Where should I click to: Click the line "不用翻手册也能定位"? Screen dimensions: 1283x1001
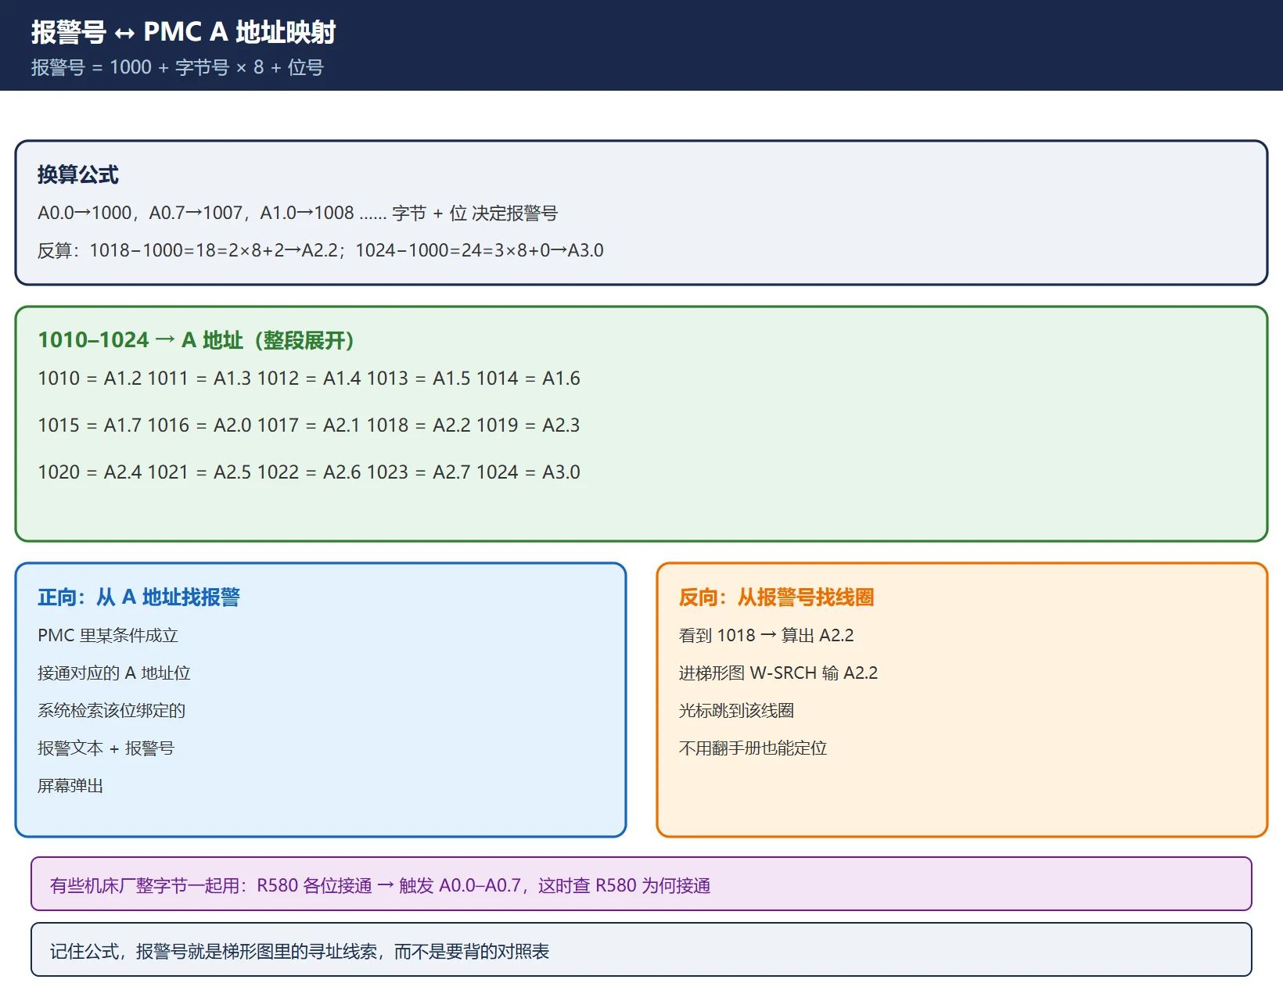click(753, 748)
